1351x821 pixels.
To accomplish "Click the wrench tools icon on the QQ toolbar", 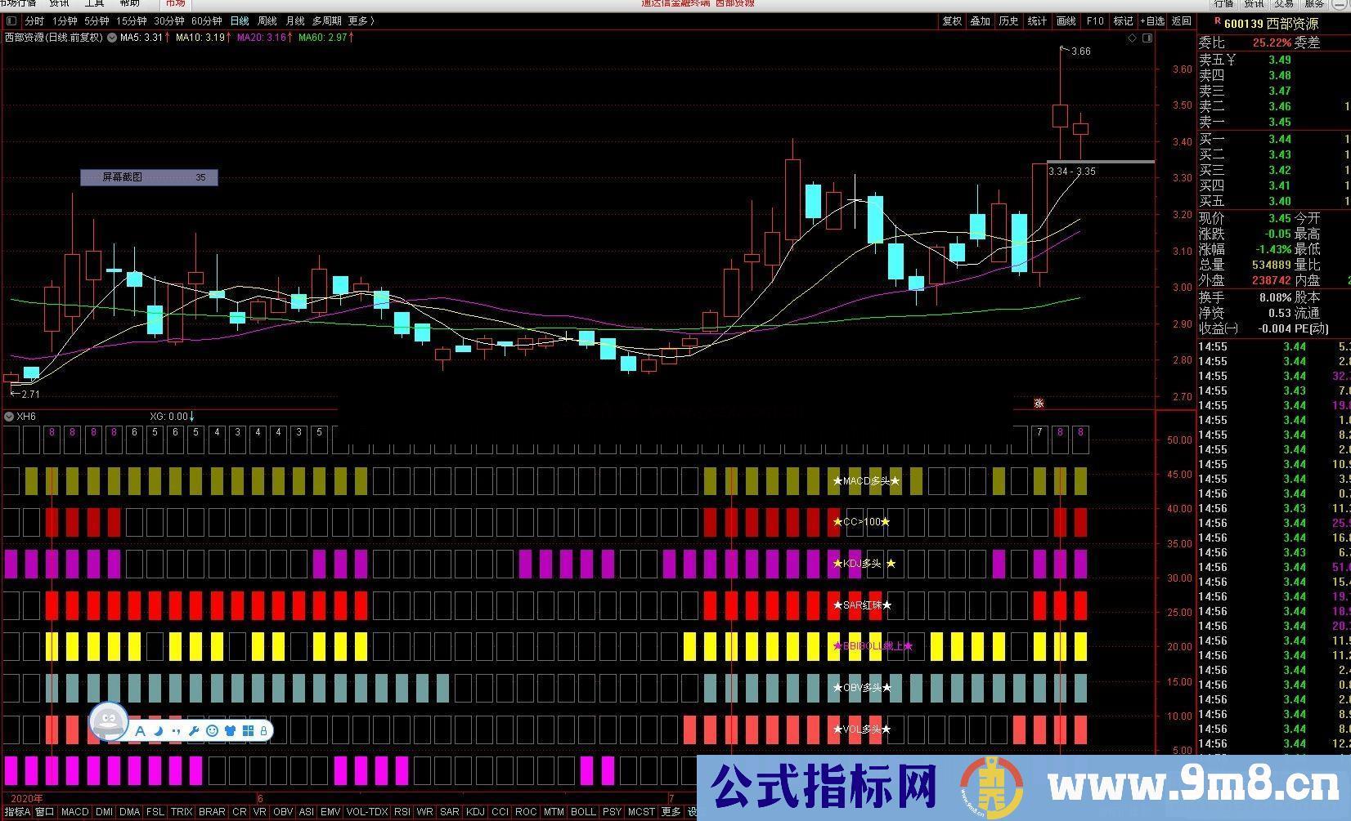I will point(194,730).
